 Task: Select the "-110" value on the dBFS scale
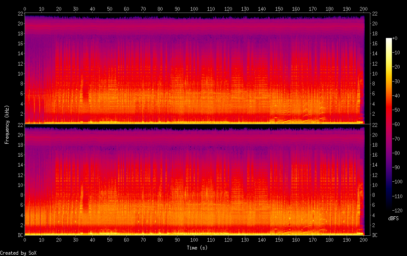pos(397,196)
